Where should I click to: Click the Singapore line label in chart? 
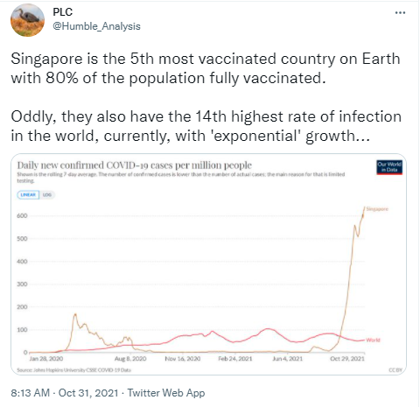[x=377, y=209]
